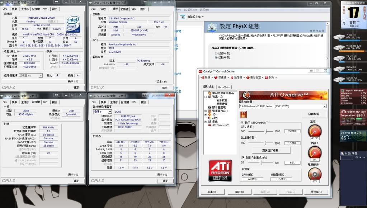Click the round icon in ATI Overdrive banner

point(246,95)
